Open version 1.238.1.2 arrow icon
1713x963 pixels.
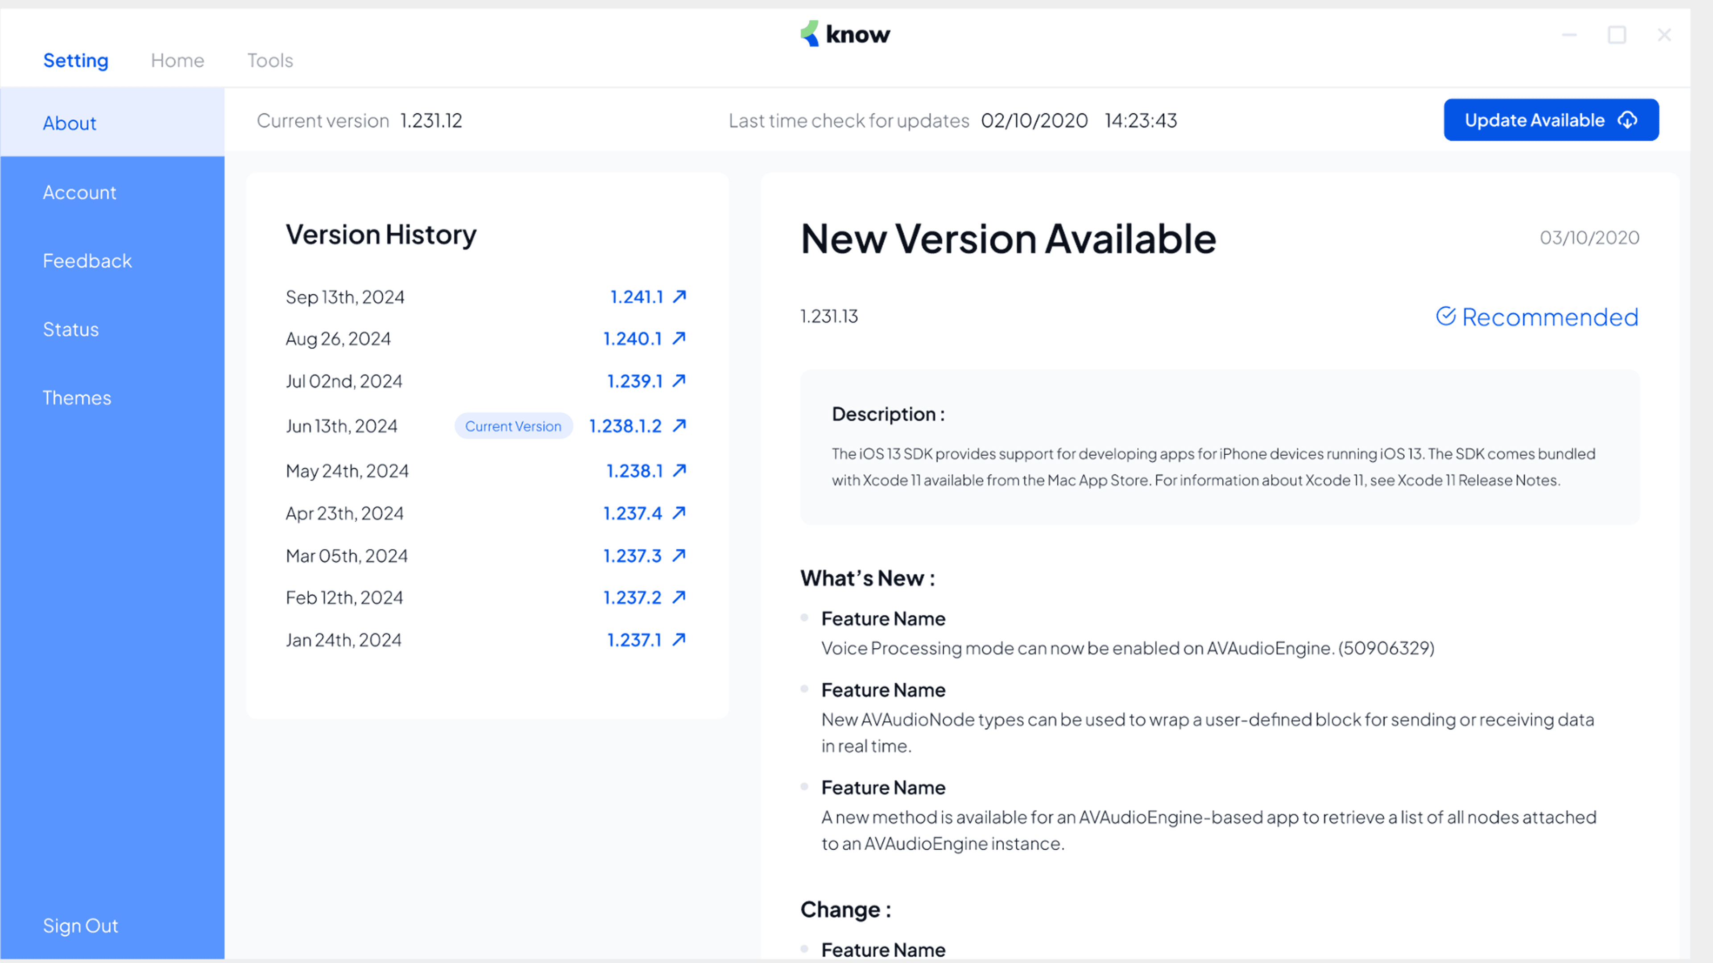[x=679, y=425]
